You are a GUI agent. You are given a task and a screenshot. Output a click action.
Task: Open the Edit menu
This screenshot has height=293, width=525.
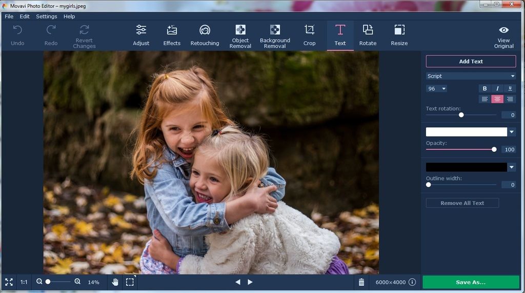point(25,16)
